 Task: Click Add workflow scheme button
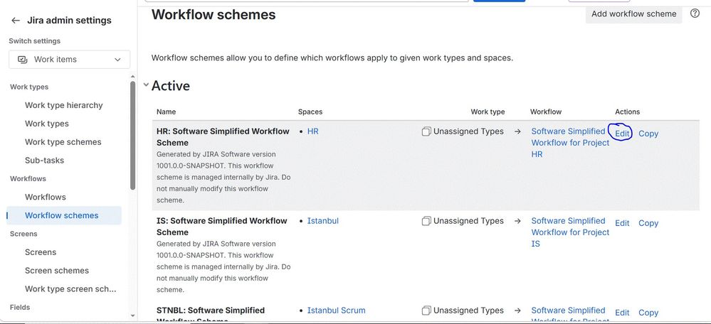point(634,13)
